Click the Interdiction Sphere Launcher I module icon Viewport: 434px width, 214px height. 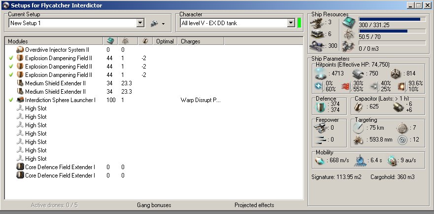(x=20, y=100)
